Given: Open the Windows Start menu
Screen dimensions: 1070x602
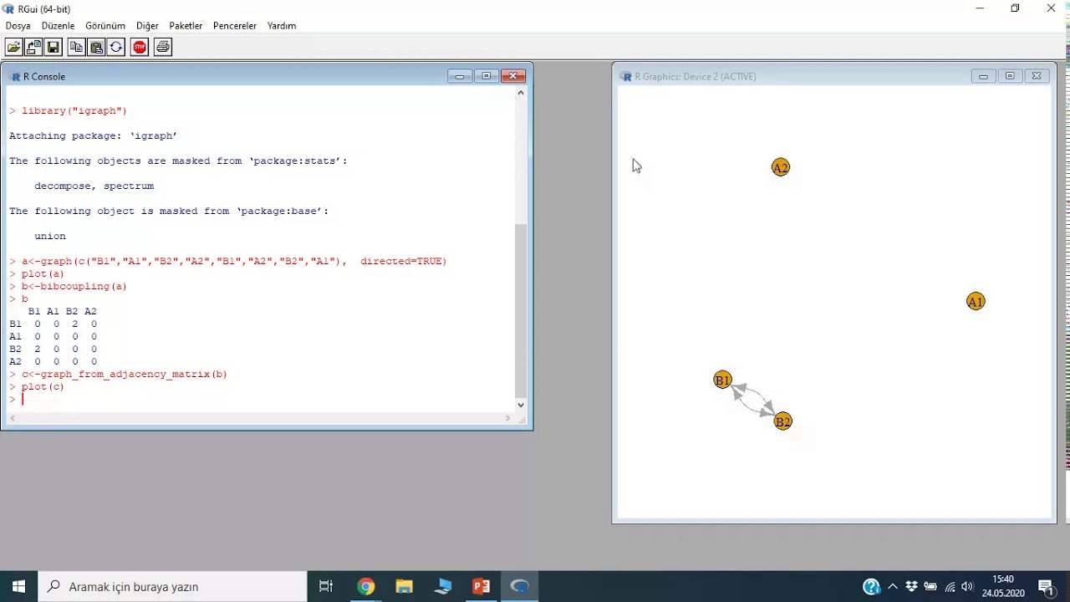Looking at the screenshot, I should [x=18, y=586].
